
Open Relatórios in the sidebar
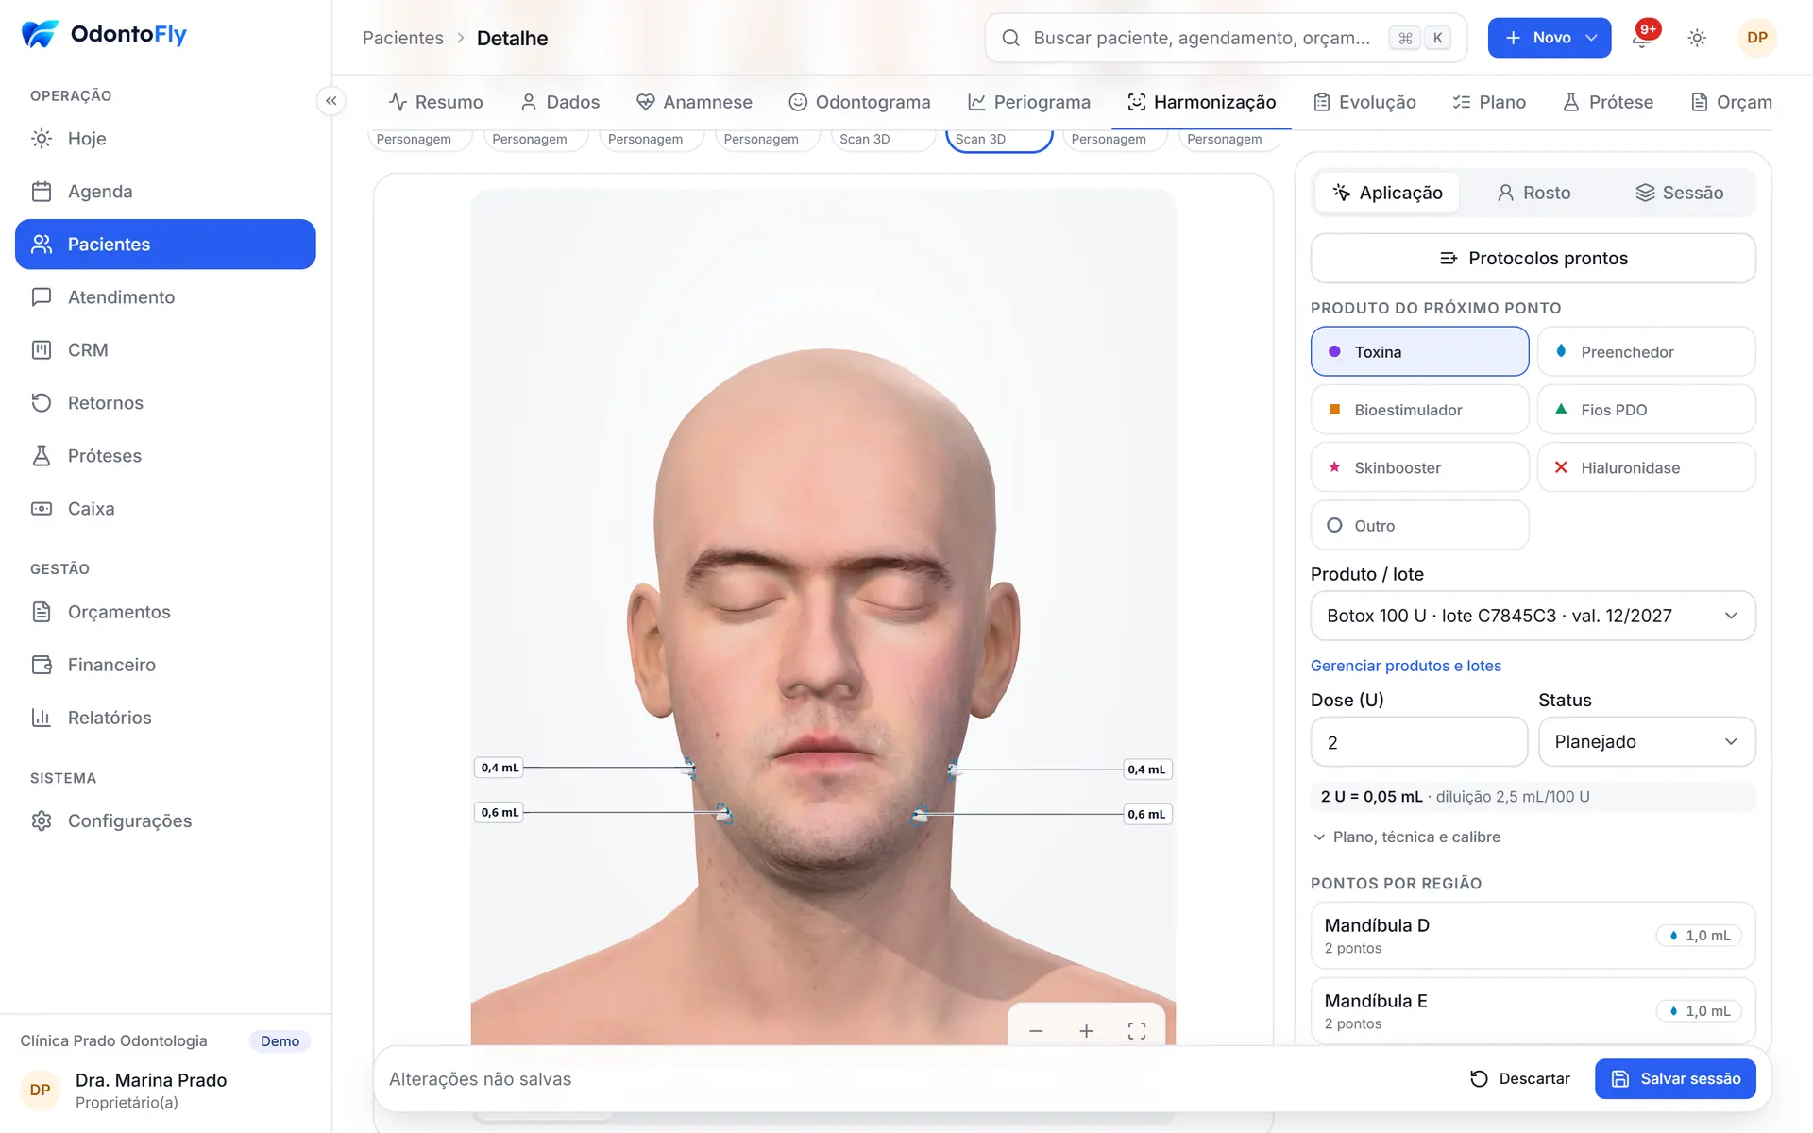165,718
